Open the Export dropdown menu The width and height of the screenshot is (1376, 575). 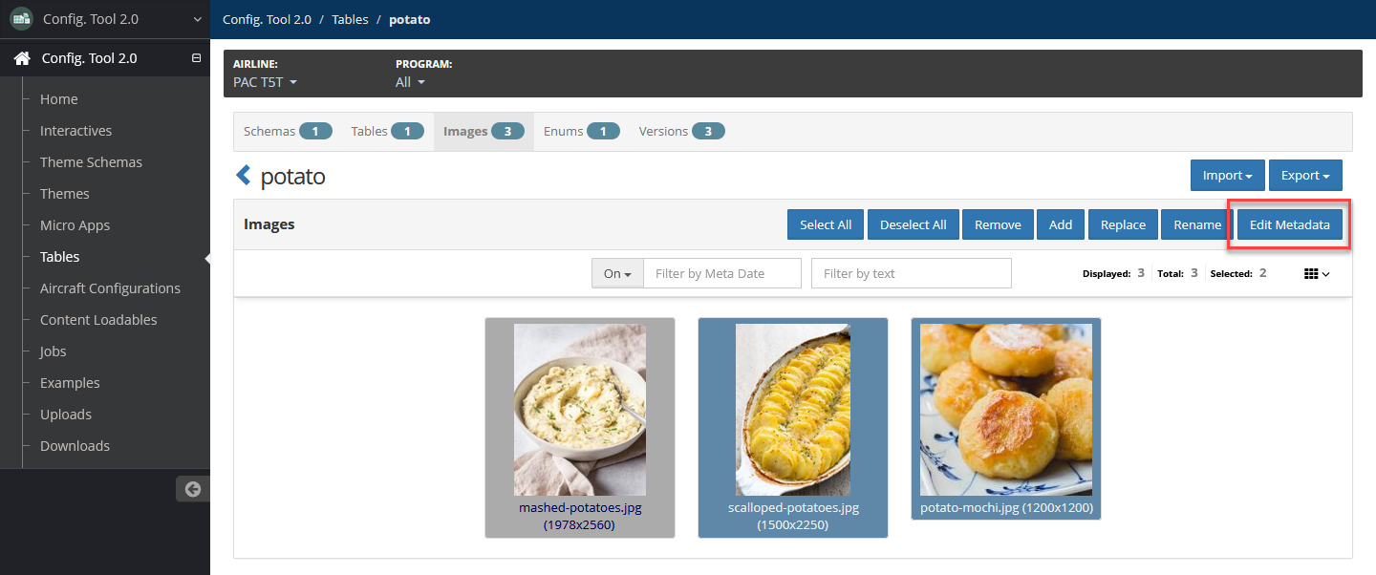click(1305, 176)
